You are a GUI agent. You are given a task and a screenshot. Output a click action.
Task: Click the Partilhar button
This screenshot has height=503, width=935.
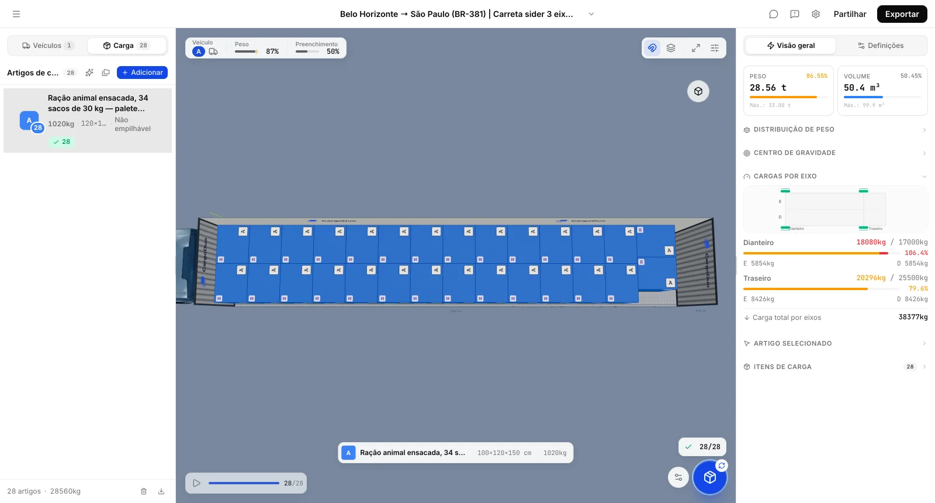[x=850, y=14]
